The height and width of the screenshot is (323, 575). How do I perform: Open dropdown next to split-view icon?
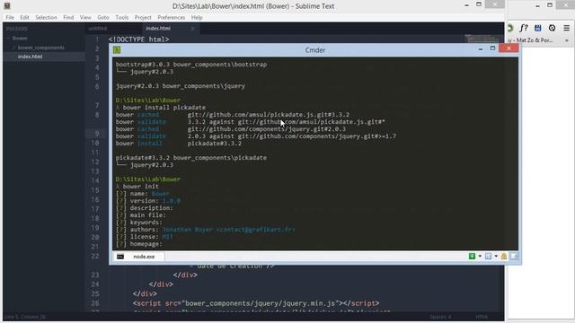[x=496, y=257]
